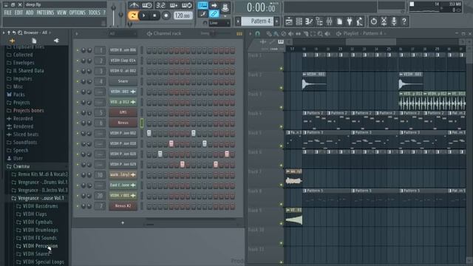Open the EDIT menu
The width and height of the screenshot is (473, 266).
(18, 13)
